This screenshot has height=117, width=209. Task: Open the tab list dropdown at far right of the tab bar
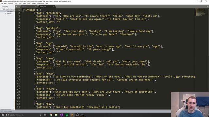(x=207, y=6)
